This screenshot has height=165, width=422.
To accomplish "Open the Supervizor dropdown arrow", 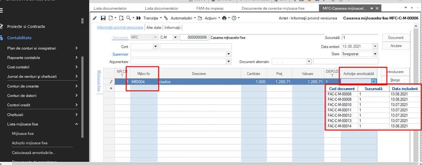I will point(228,54).
